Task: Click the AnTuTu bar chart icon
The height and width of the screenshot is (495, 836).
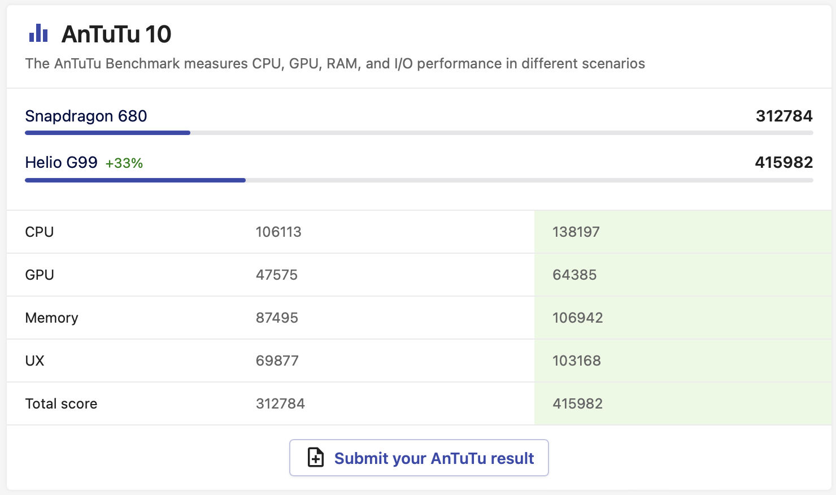Action: 38,33
